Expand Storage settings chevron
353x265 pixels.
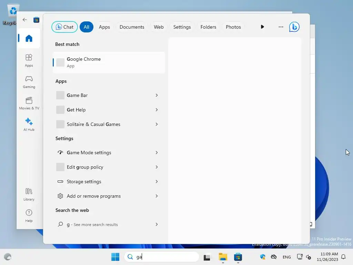[x=157, y=181]
